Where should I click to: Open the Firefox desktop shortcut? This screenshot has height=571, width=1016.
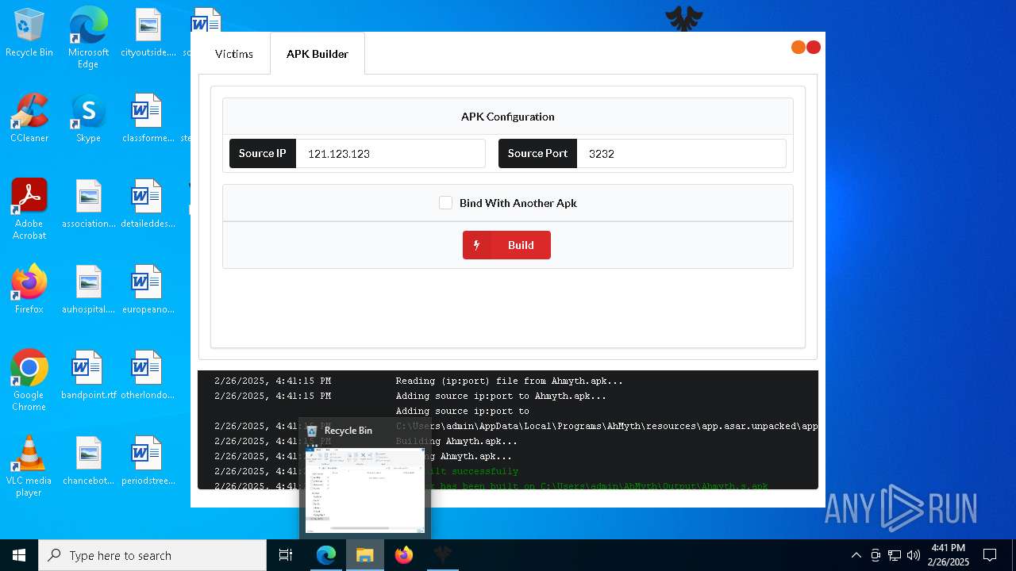[29, 289]
